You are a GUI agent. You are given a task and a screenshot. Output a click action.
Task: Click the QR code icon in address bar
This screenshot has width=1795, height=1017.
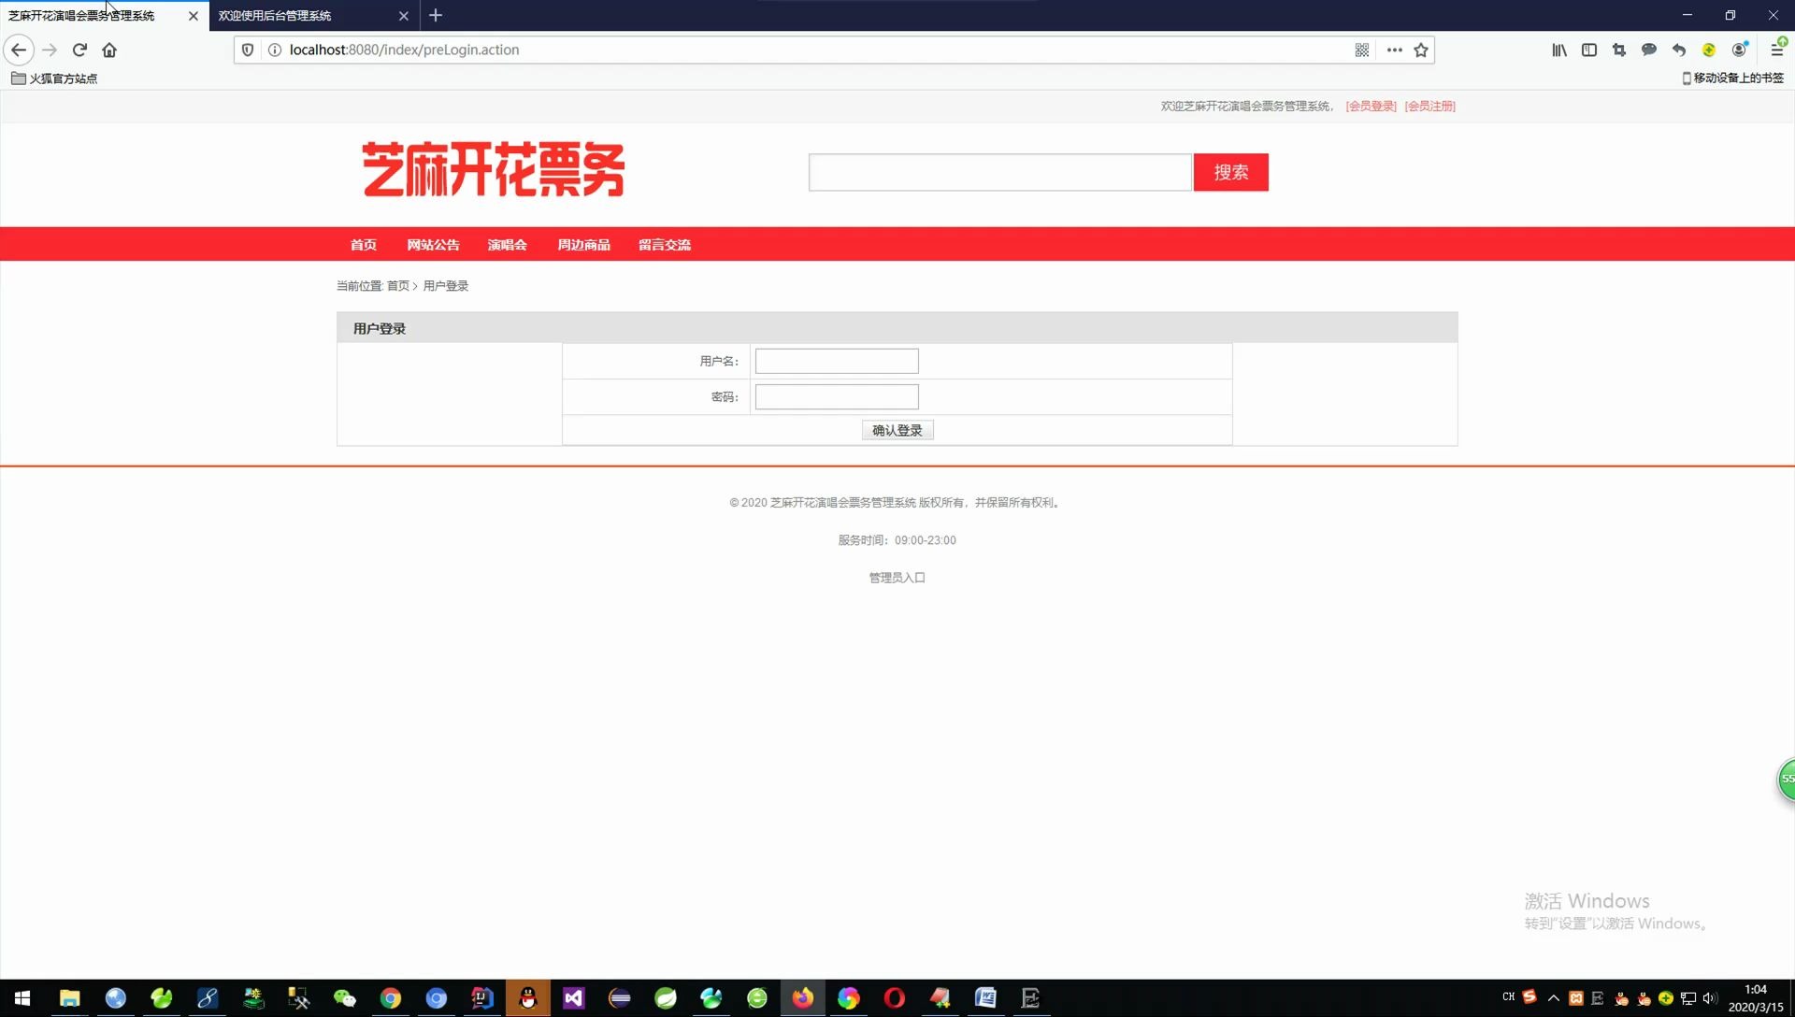[x=1362, y=50]
